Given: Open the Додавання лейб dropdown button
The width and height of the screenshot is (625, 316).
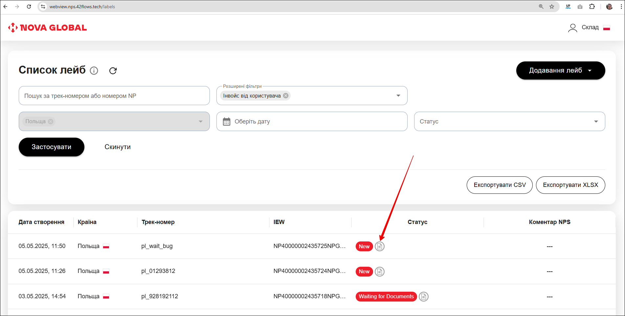Looking at the screenshot, I should [560, 70].
